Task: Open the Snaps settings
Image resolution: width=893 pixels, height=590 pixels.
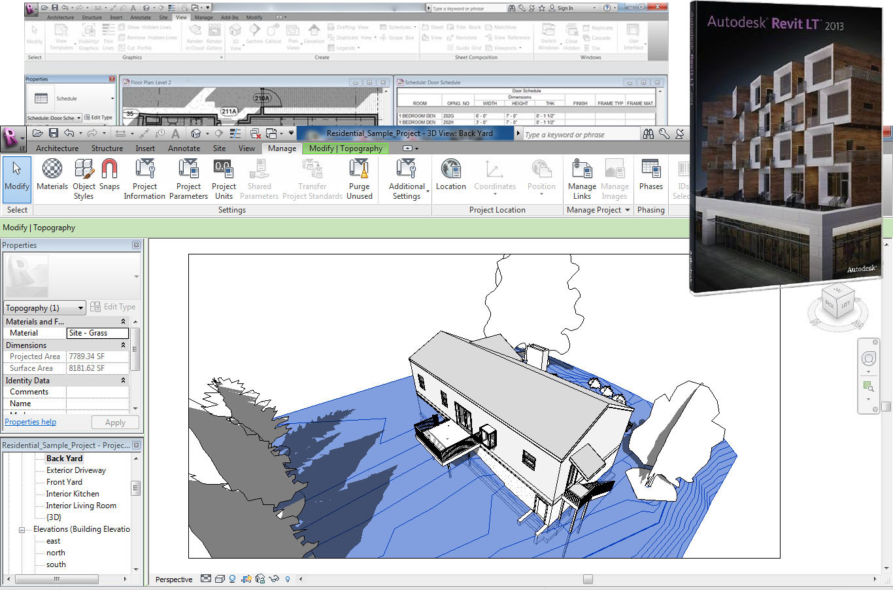Action: click(109, 175)
